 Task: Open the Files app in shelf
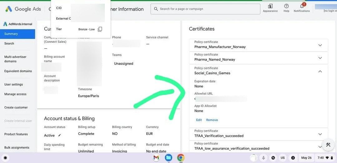click(x=168, y=158)
